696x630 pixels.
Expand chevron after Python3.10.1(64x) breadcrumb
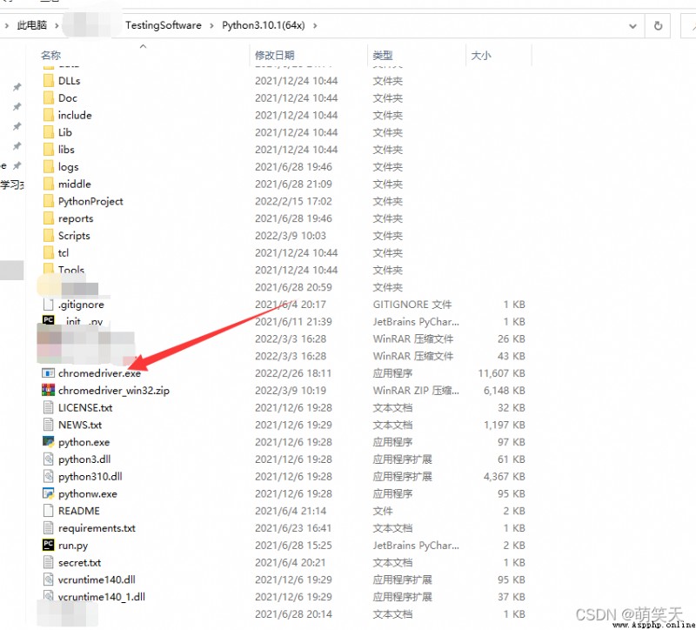coord(315,25)
